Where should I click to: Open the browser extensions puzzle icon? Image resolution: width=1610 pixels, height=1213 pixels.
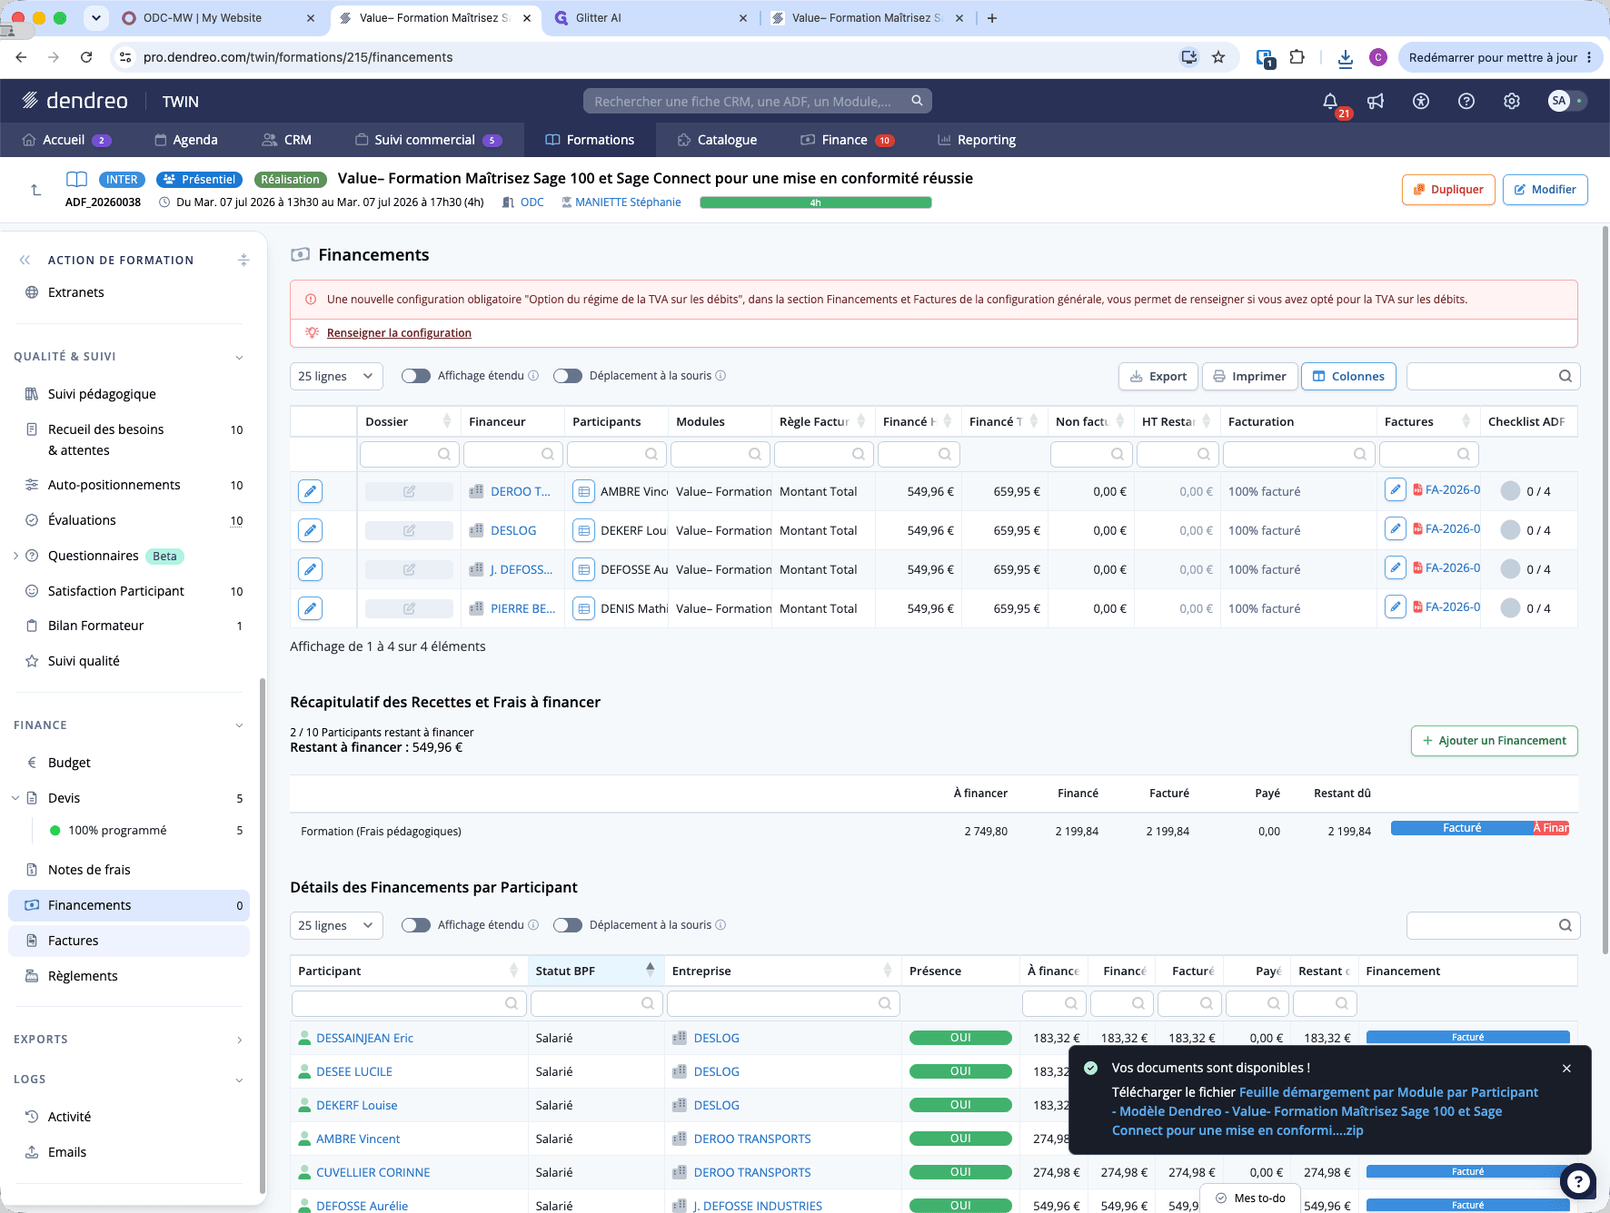coord(1297,57)
